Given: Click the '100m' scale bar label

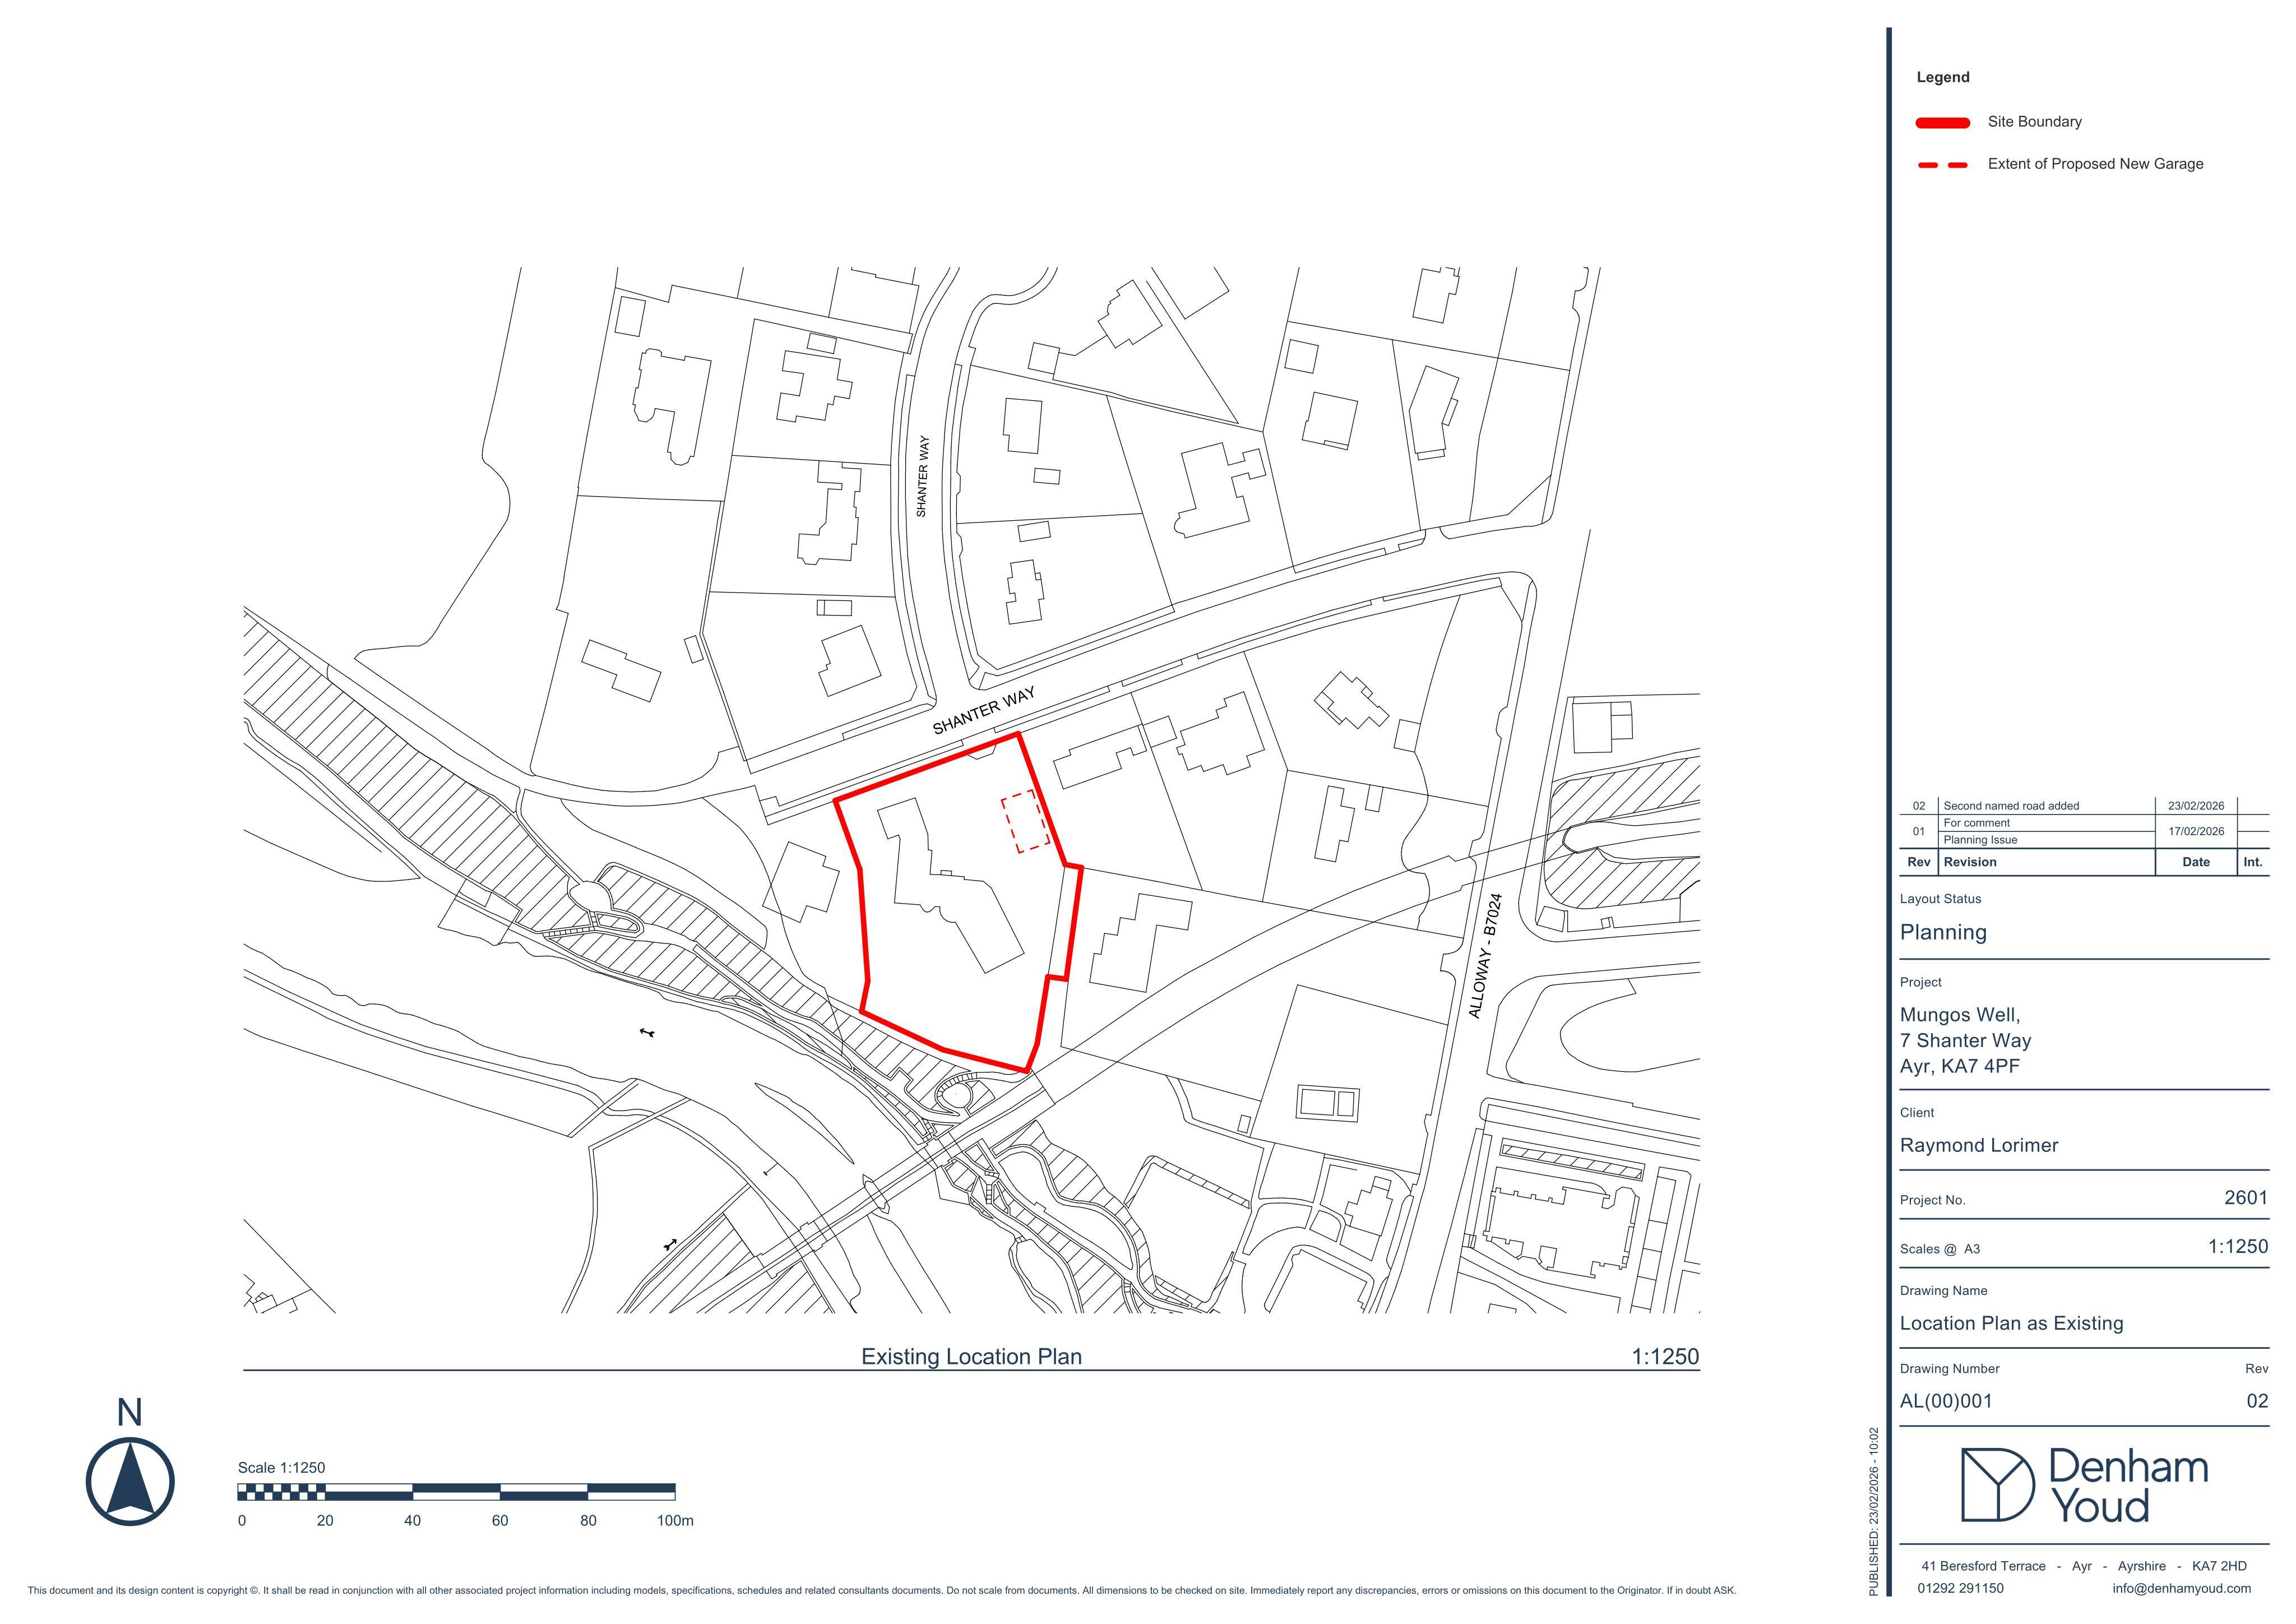Looking at the screenshot, I should tap(675, 1520).
